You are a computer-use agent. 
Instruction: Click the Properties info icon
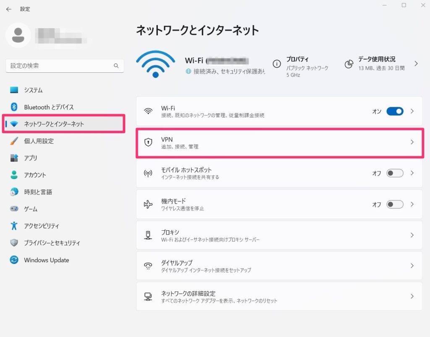pyautogui.click(x=277, y=64)
